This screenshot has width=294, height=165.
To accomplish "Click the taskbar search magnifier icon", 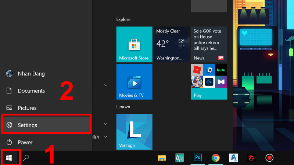I will coord(26,158).
